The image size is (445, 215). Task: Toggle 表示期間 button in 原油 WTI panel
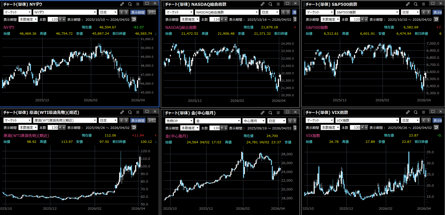138,120
